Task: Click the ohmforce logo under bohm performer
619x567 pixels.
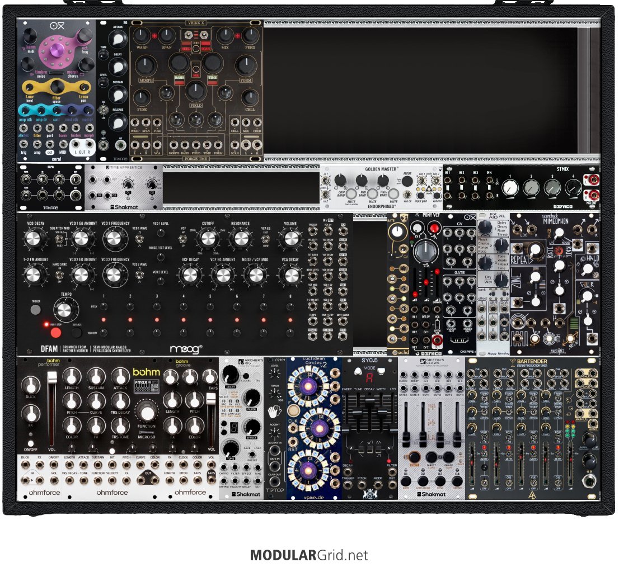Action: pyautogui.click(x=45, y=493)
